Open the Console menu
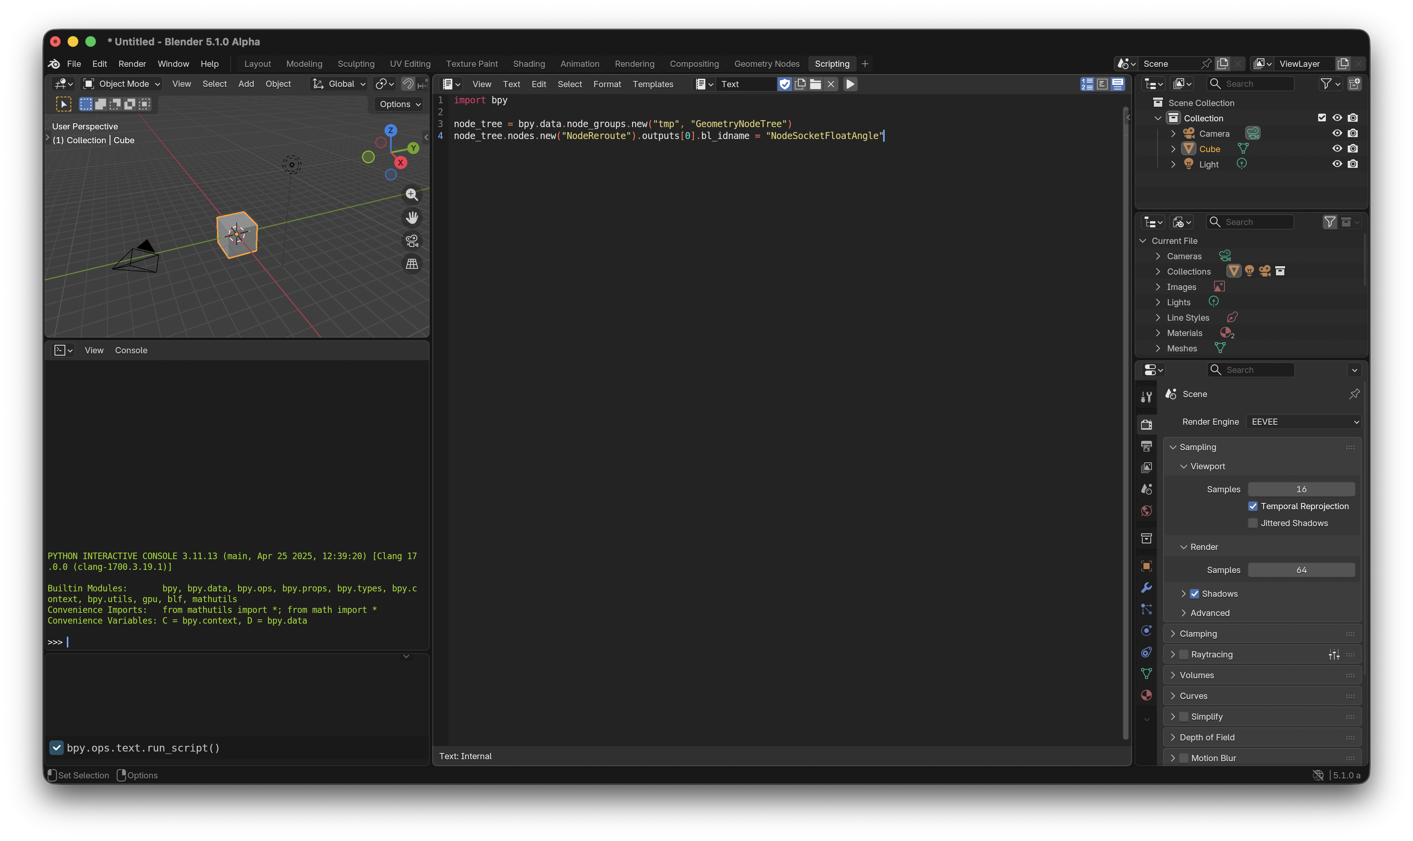 pyautogui.click(x=131, y=350)
